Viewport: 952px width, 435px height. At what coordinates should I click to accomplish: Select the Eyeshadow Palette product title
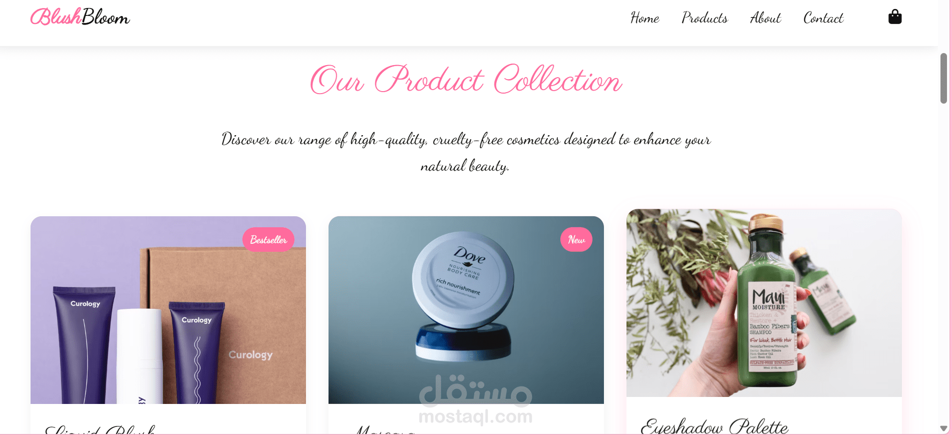coord(714,426)
